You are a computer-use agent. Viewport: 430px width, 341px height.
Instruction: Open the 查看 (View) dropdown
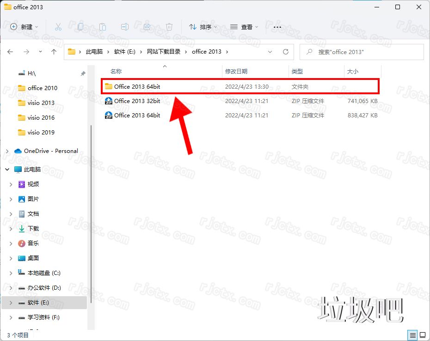244,27
